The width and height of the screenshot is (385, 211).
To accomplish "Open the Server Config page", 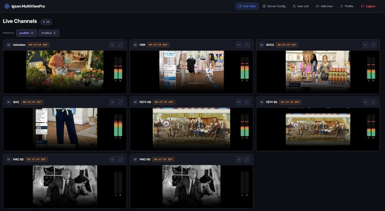I will (x=274, y=6).
